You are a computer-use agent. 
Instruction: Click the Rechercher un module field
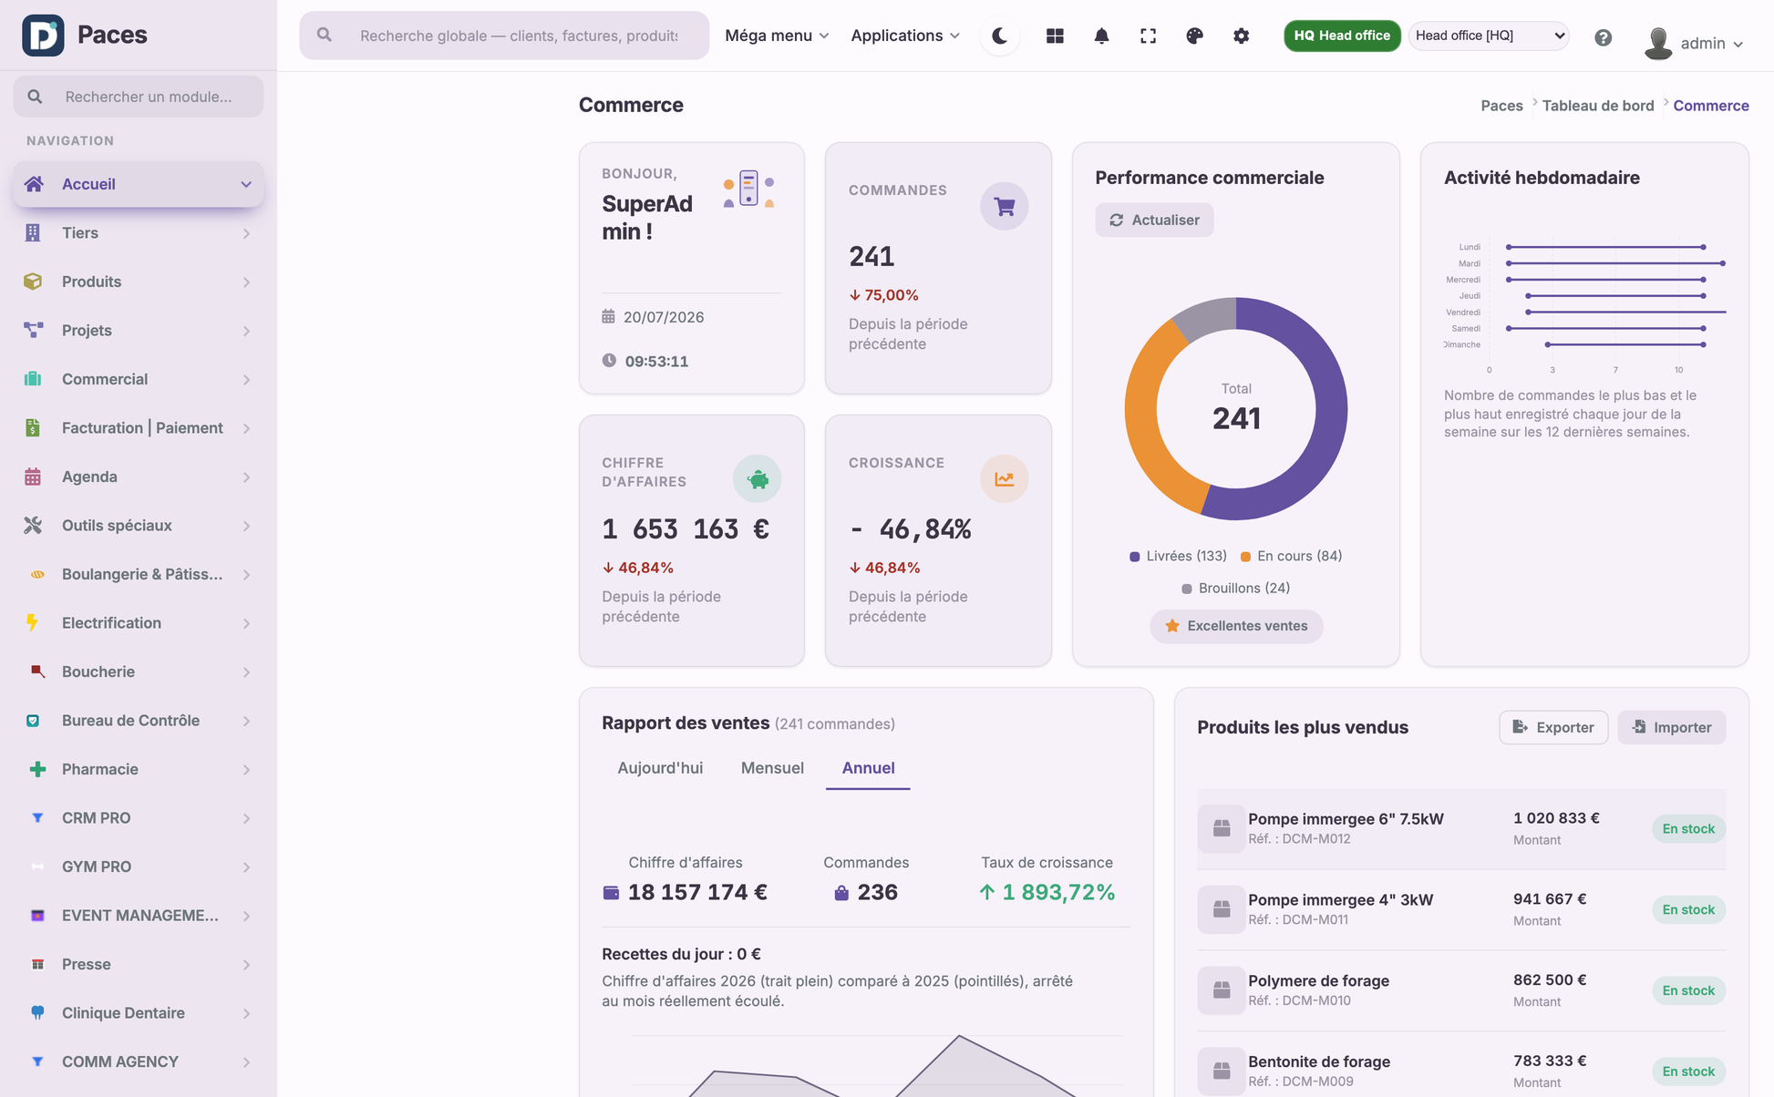coord(139,97)
